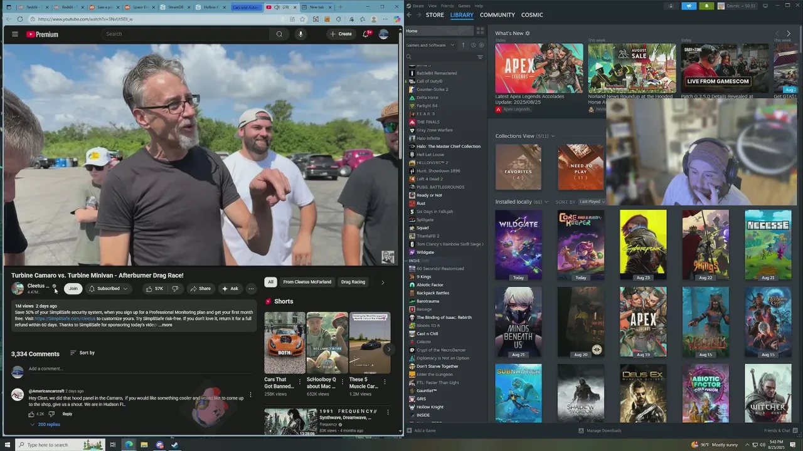This screenshot has width=803, height=451.
Task: Open Steam friends activity button
Action: pos(671,6)
